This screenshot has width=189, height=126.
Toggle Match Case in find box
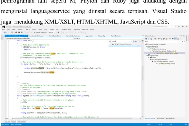tap(113, 44)
